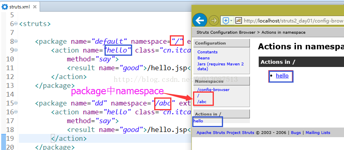Go back using the browser back arrow
Viewport: 344px width, 150px height.
200,20
